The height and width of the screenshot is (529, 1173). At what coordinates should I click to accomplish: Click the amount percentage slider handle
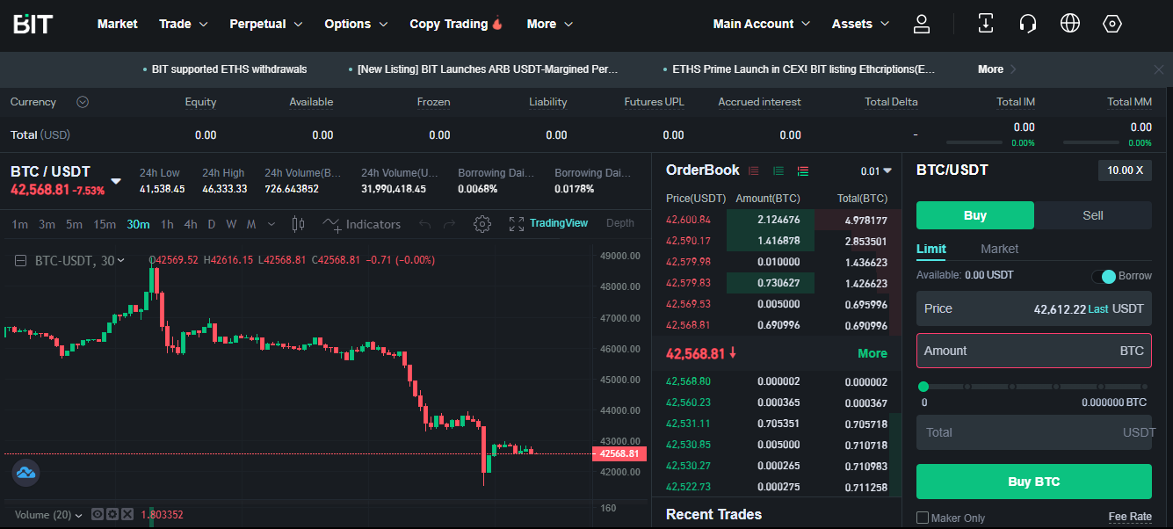(x=923, y=387)
